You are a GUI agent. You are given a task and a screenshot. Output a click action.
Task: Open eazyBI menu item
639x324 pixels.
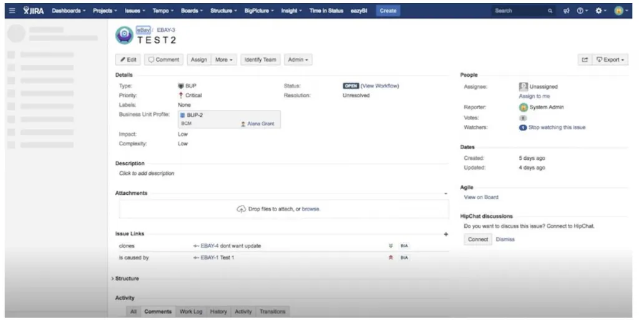pos(359,11)
